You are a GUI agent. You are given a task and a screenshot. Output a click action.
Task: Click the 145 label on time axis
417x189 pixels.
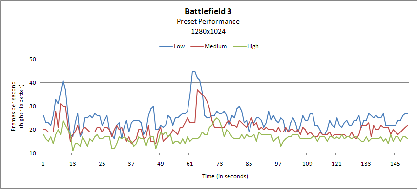click(x=395, y=164)
